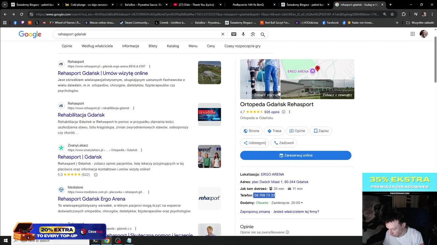Open the site information icon in address bar
Screen dimensions: 437x245
pos(31,14)
